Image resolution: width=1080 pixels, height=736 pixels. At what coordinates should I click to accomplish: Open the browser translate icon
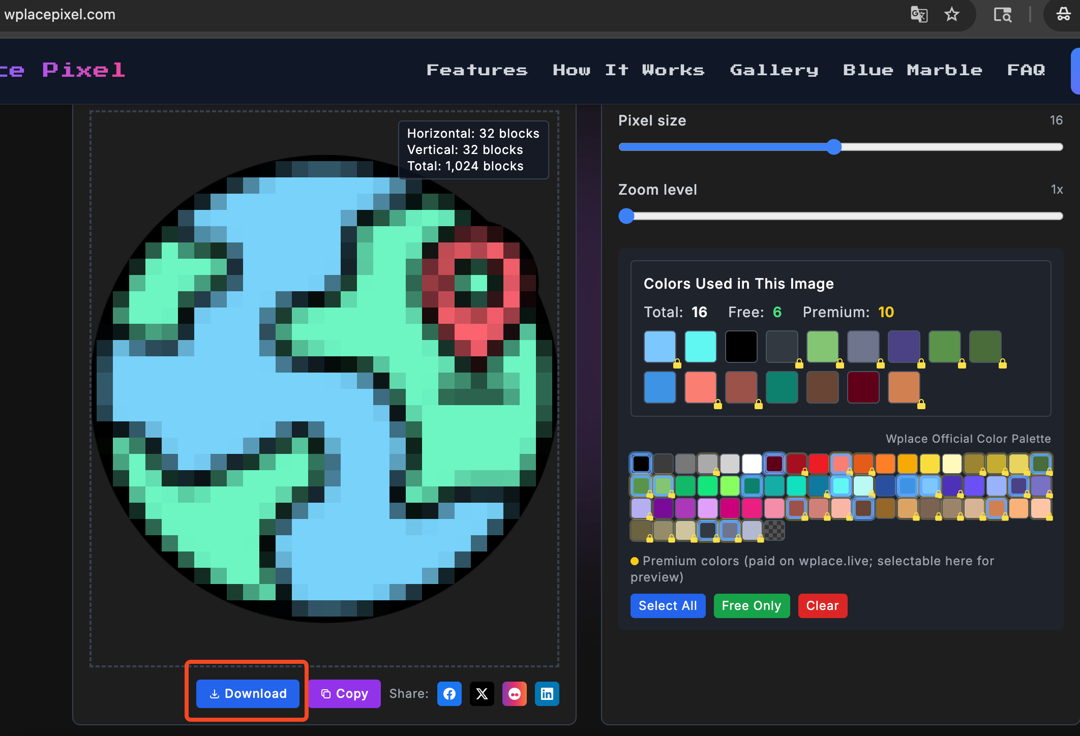click(918, 14)
